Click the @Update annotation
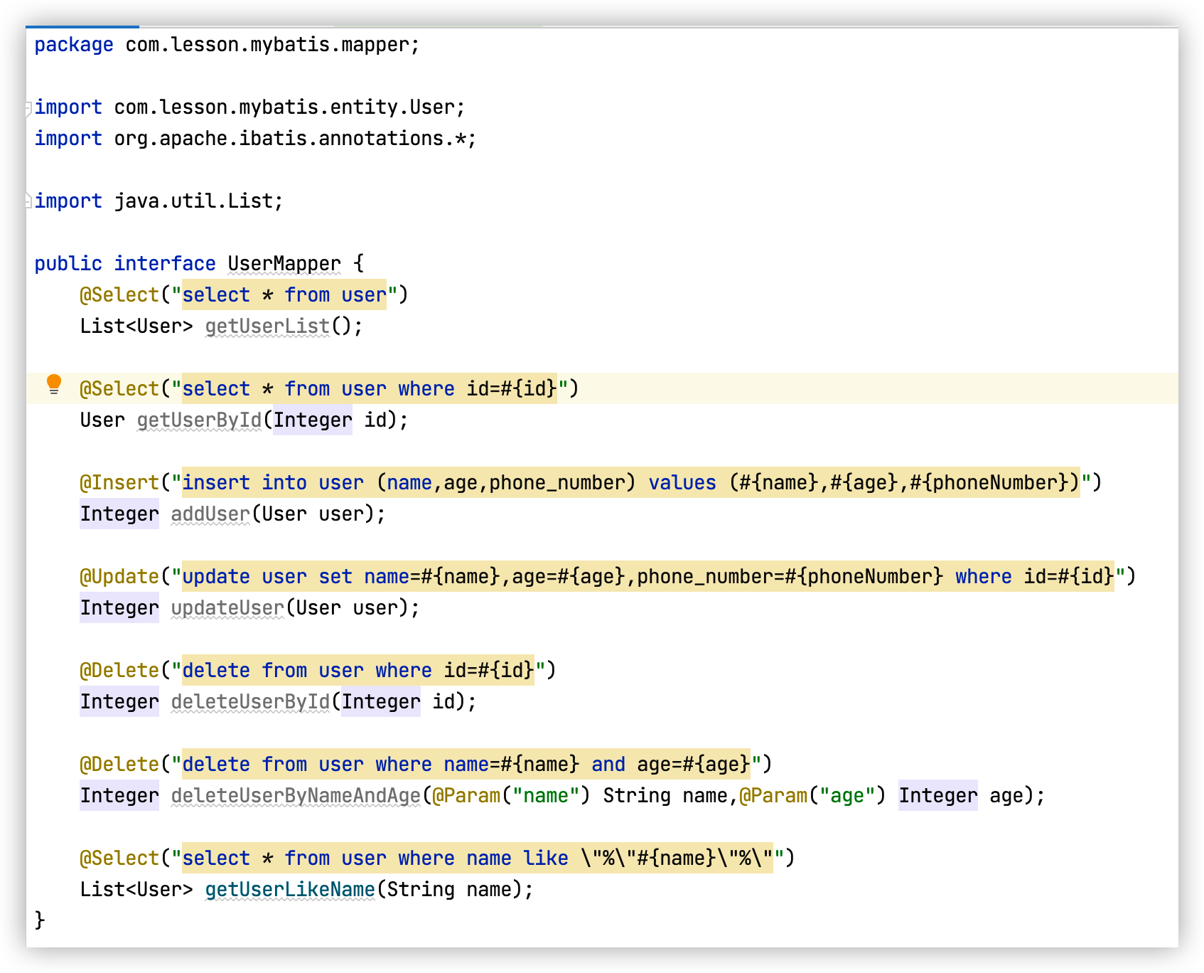The width and height of the screenshot is (1204, 973). point(119,577)
